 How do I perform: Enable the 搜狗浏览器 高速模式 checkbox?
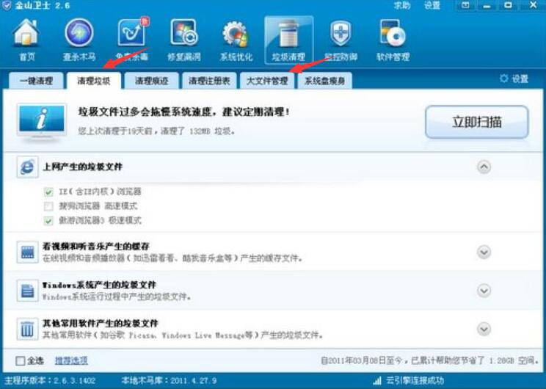48,206
